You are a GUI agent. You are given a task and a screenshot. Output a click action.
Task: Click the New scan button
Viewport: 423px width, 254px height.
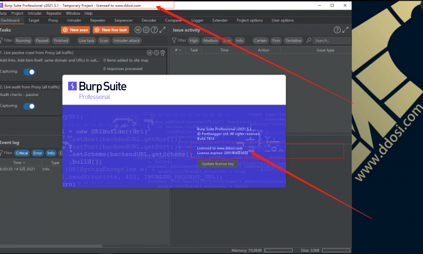coord(76,30)
